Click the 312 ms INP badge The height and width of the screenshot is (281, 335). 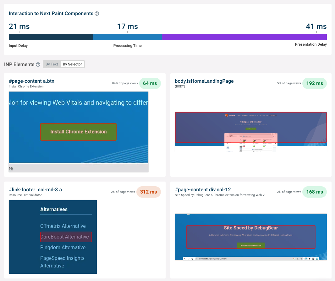point(148,192)
